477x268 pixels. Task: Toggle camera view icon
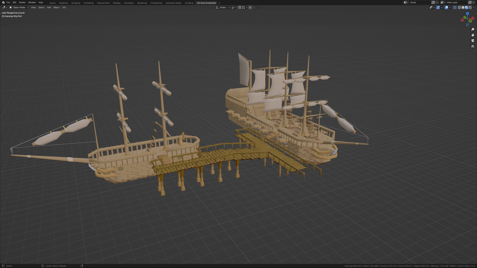coord(473,40)
